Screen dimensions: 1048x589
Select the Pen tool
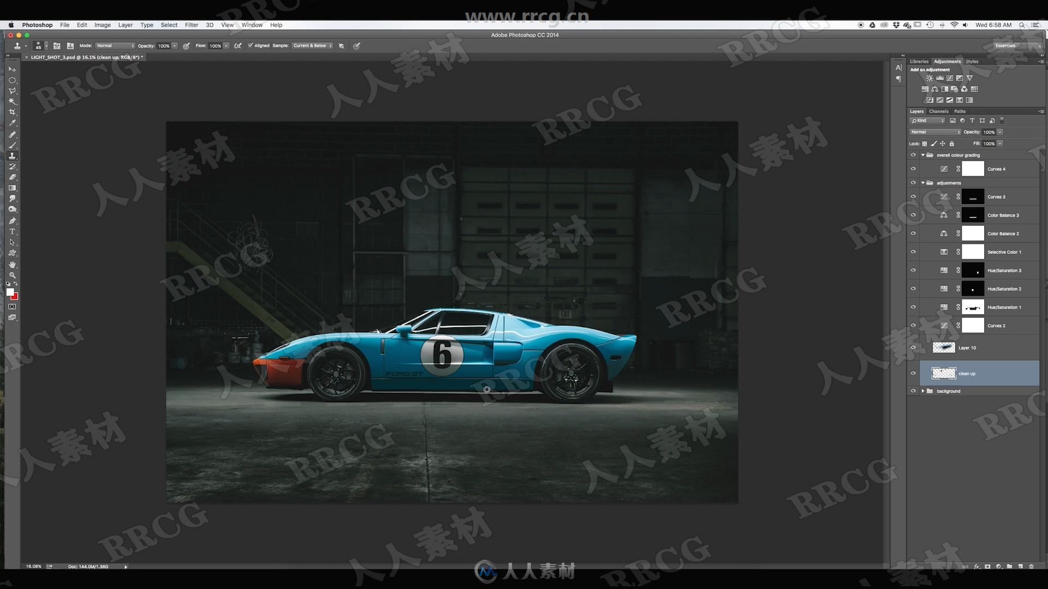tap(12, 221)
